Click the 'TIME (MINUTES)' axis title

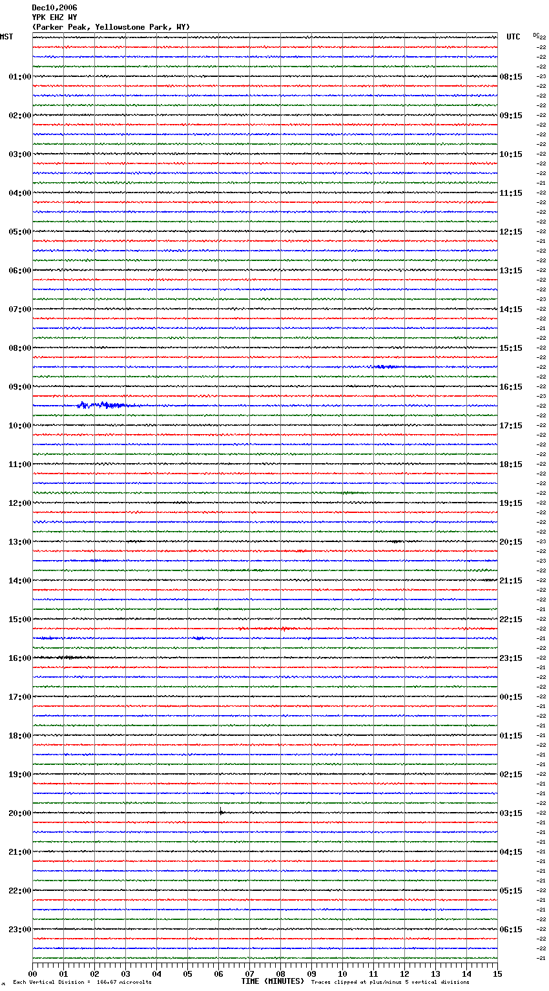tap(273, 981)
